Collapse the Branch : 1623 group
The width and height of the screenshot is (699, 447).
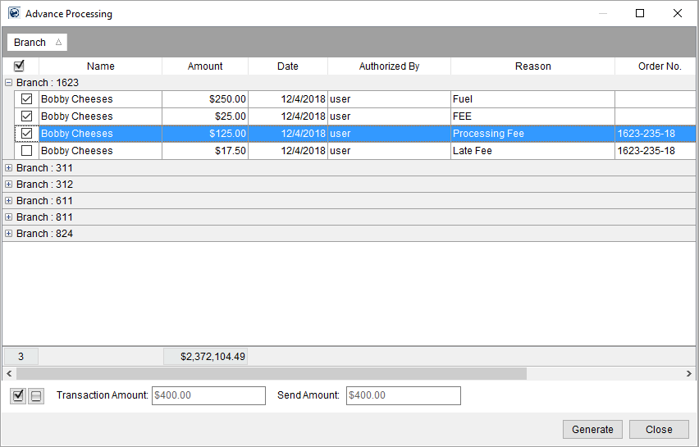click(9, 83)
